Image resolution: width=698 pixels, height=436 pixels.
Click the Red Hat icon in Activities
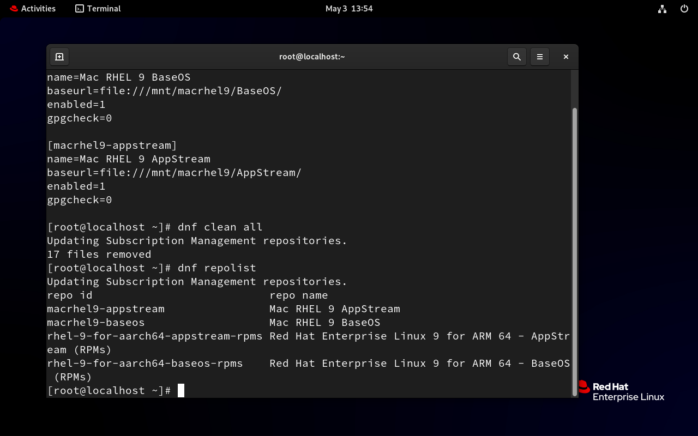point(14,9)
